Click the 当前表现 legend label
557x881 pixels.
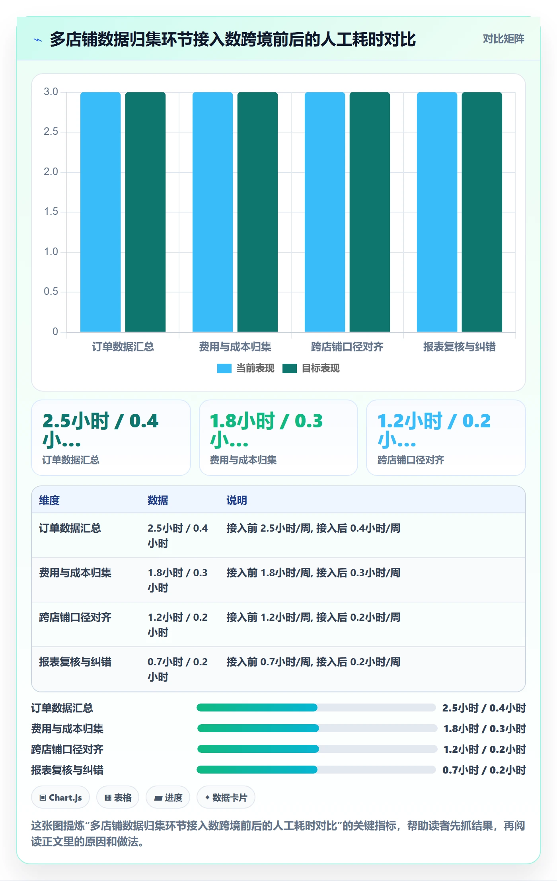point(255,368)
